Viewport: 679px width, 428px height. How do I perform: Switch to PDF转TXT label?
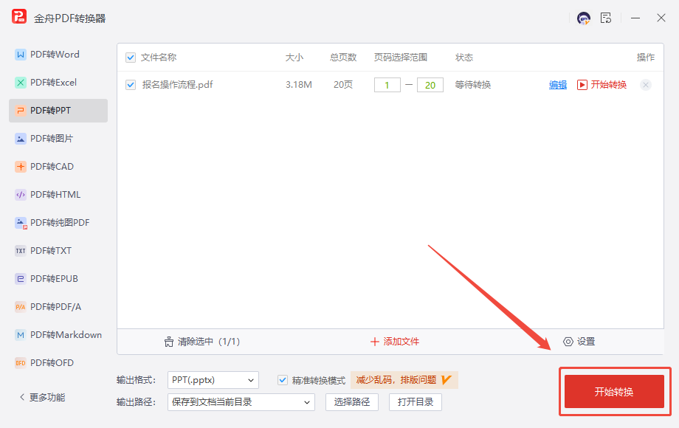51,251
